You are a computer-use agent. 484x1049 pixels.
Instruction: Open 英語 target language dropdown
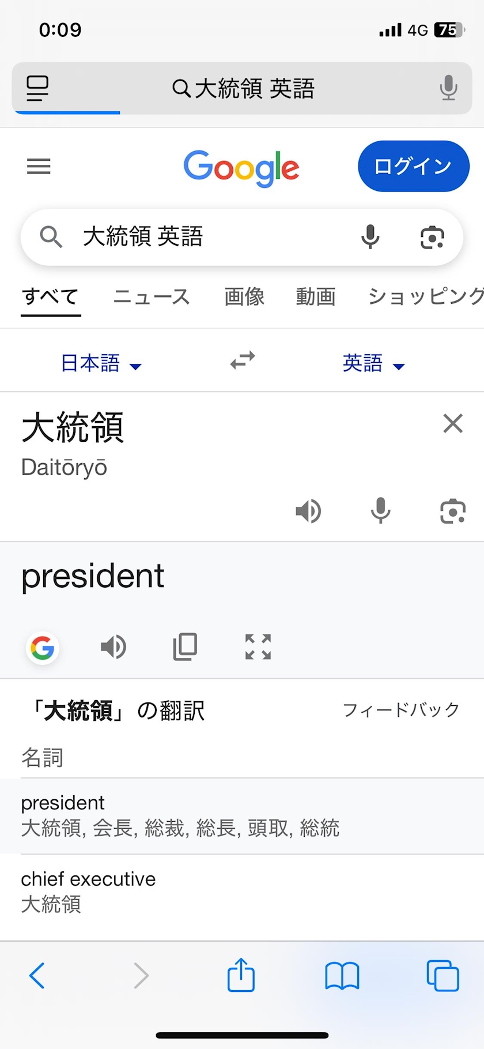click(373, 363)
